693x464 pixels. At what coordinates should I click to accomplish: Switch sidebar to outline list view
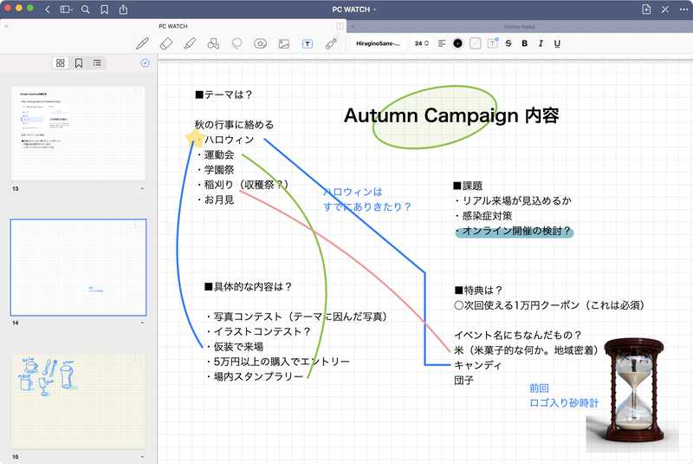97,63
